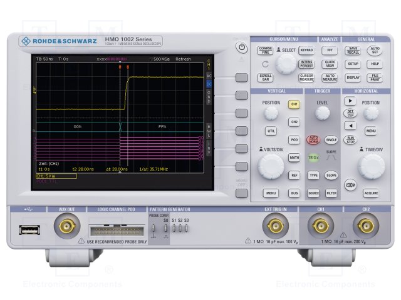This screenshot has height=300, width=401.
Task: Open the trigger TYPE selection
Action: click(x=313, y=176)
